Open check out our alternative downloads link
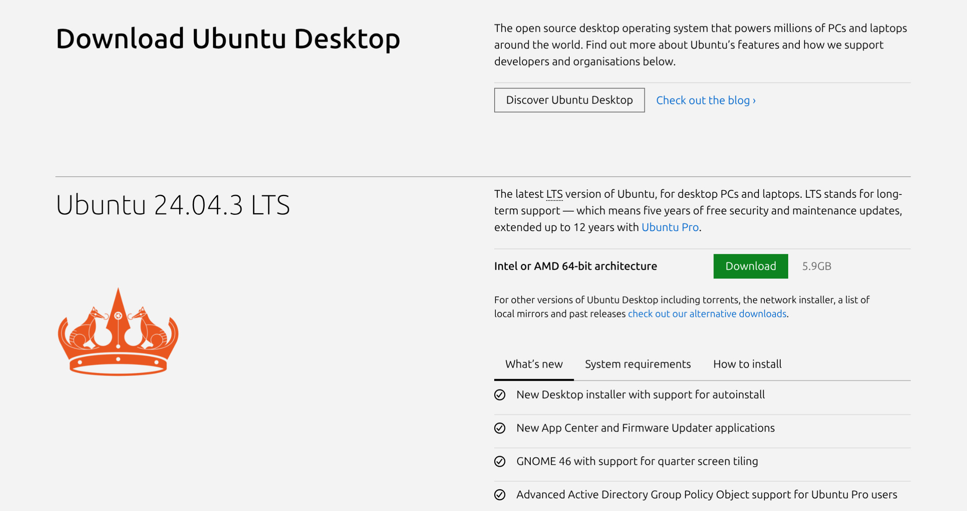The height and width of the screenshot is (511, 967). point(707,314)
